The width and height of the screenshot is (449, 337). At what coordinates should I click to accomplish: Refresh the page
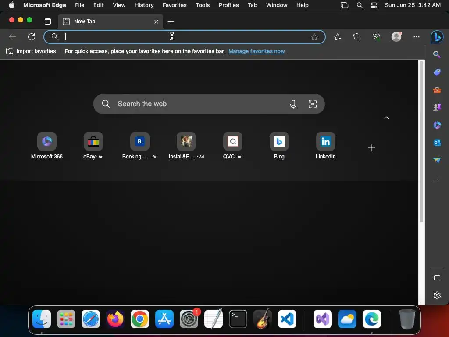click(32, 37)
